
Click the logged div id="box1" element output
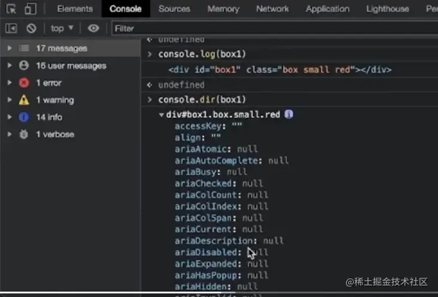coord(280,70)
